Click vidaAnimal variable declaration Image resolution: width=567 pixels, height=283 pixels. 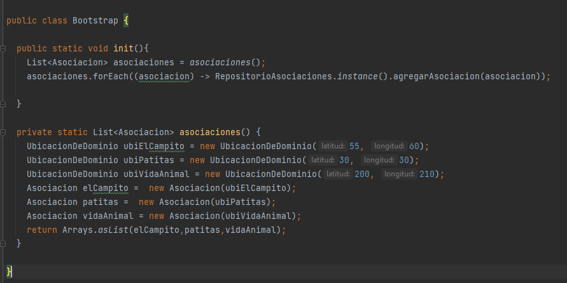click(x=108, y=216)
